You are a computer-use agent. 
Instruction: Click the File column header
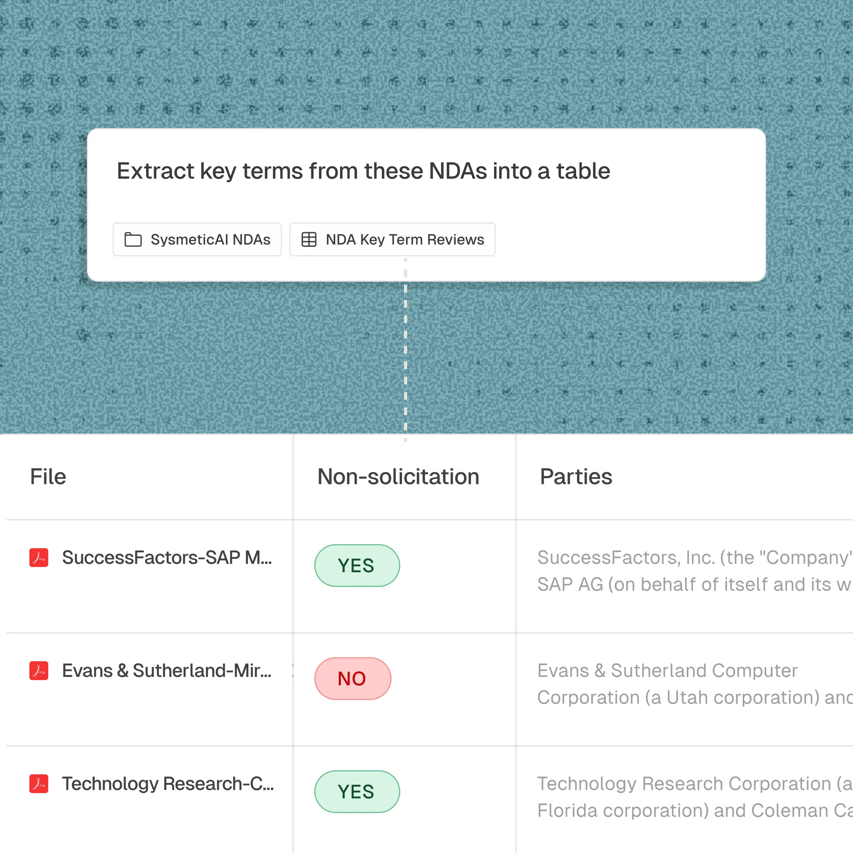(48, 477)
